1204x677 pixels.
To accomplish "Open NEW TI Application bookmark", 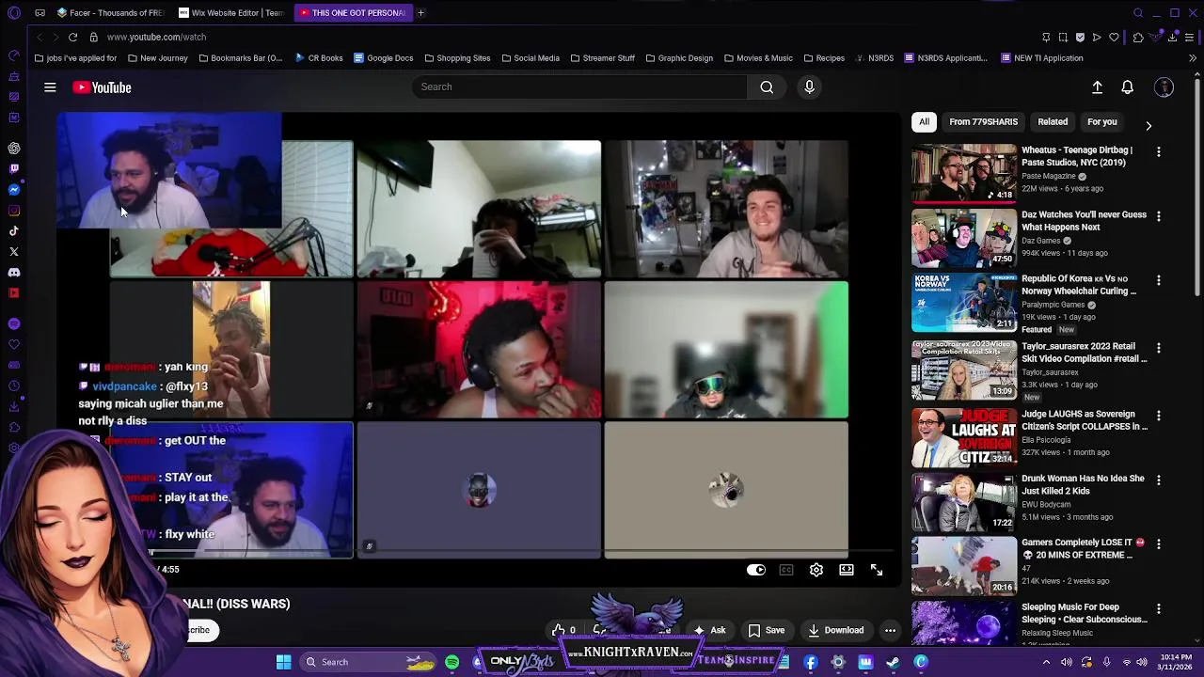I will pyautogui.click(x=1041, y=58).
